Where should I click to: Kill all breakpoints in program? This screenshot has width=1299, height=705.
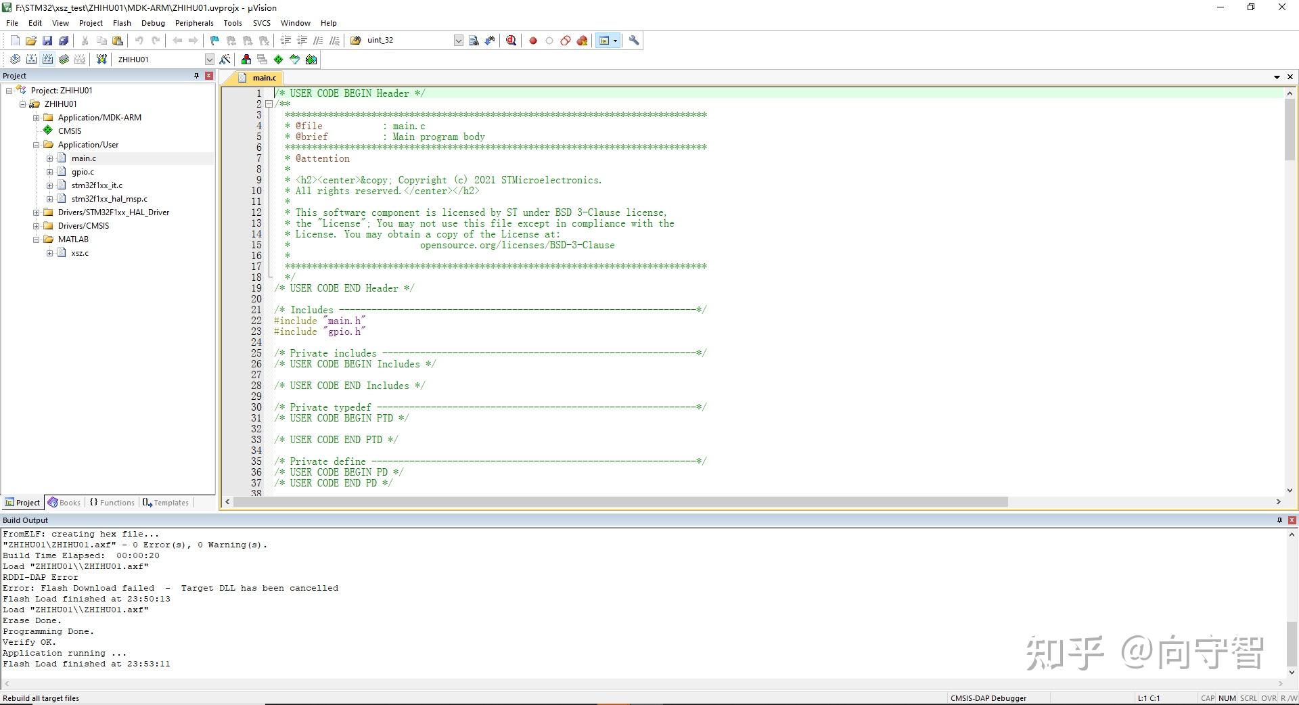pos(582,41)
